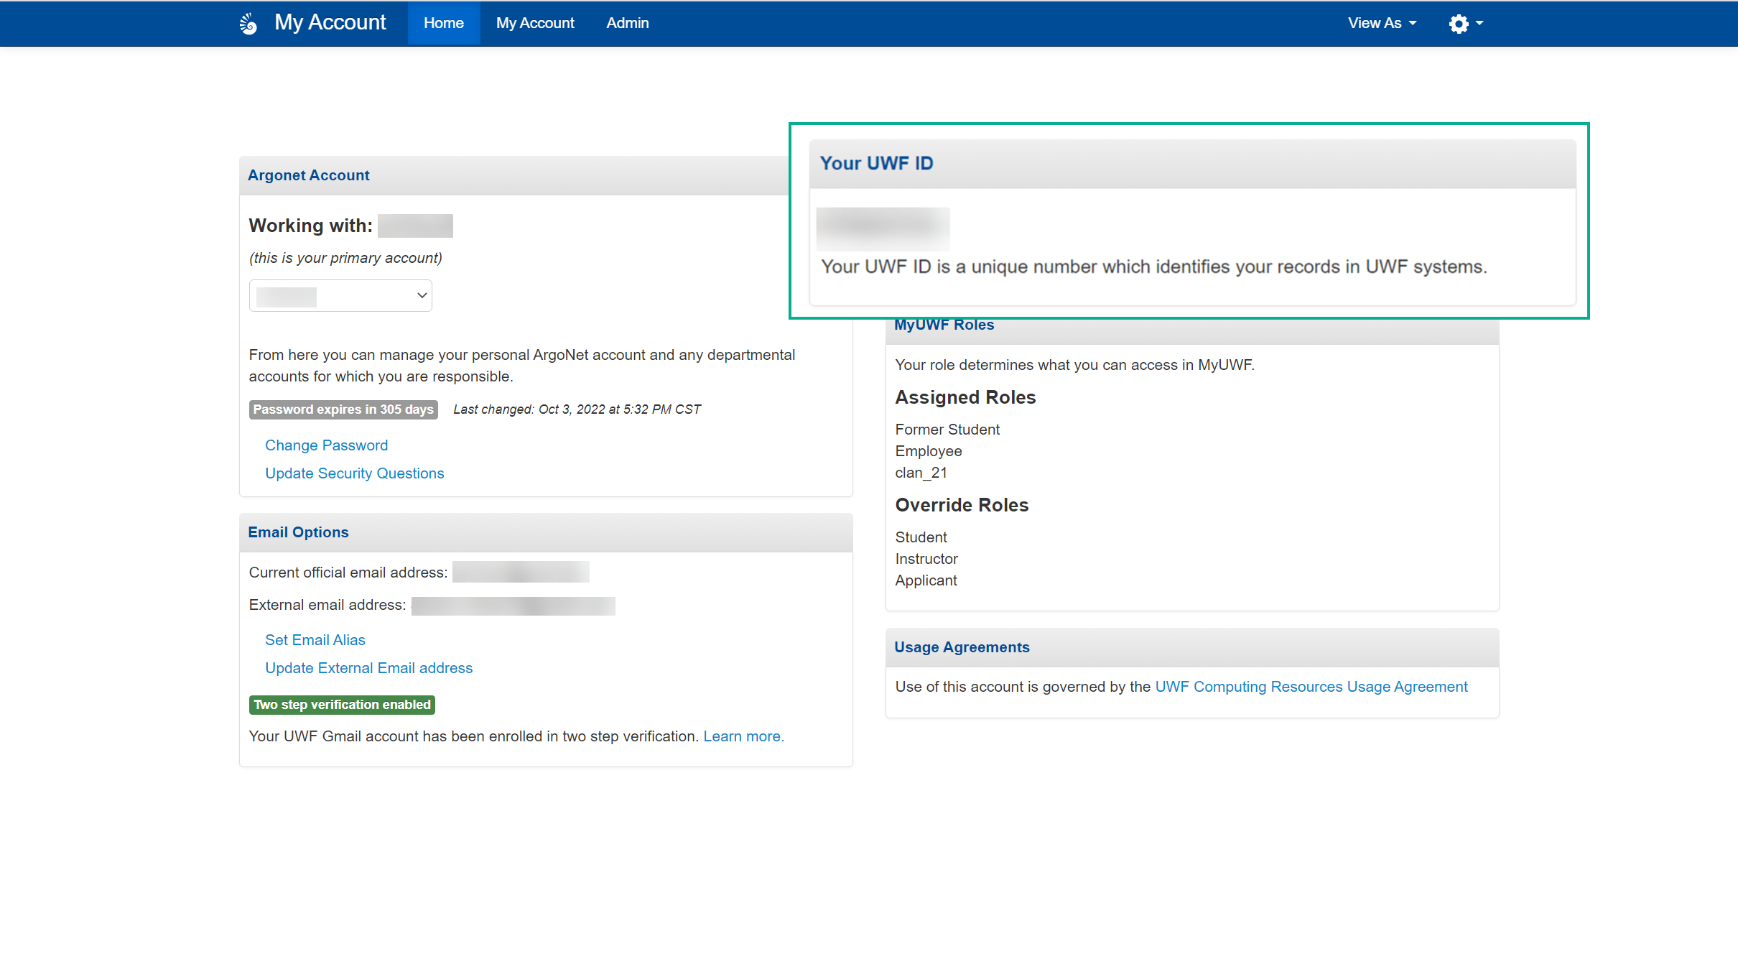Click the Set Email Alias link

click(x=315, y=640)
